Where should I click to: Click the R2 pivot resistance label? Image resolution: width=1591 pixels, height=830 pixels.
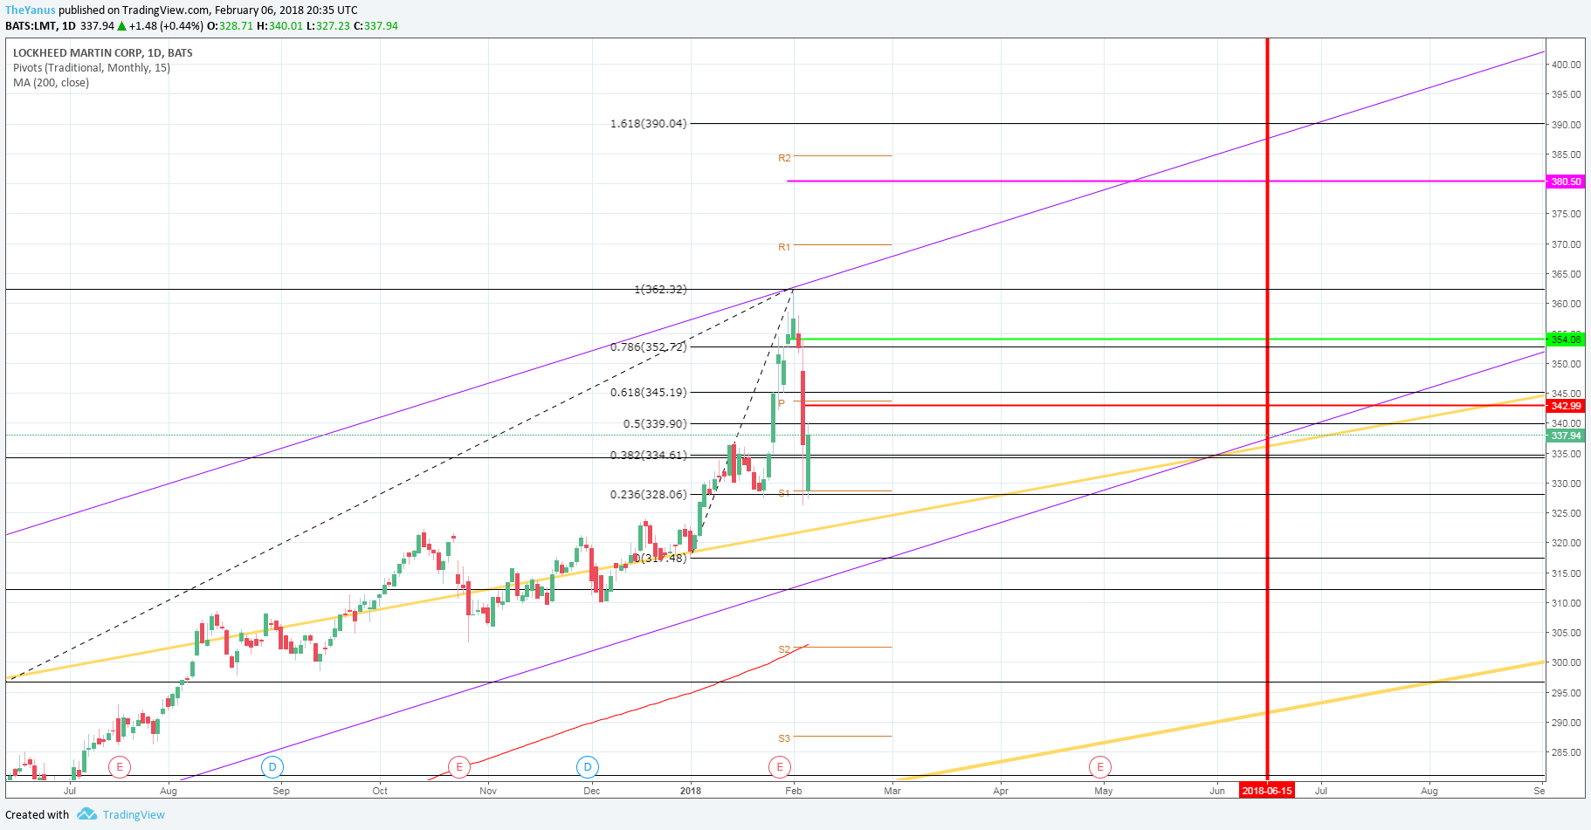784,158
